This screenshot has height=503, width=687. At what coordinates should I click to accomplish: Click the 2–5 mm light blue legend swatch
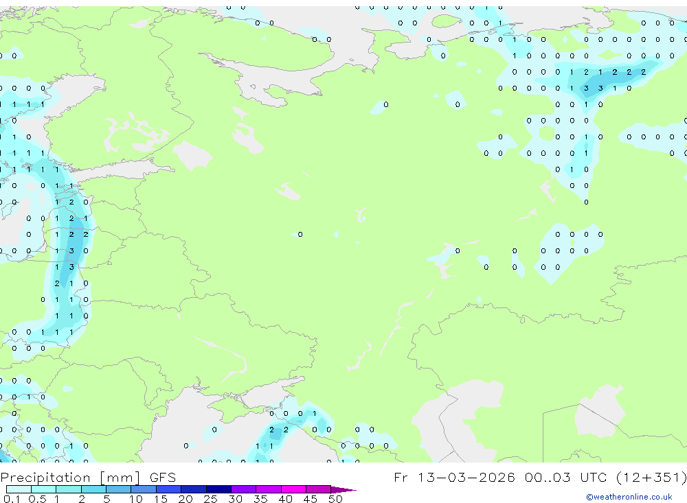(93, 489)
